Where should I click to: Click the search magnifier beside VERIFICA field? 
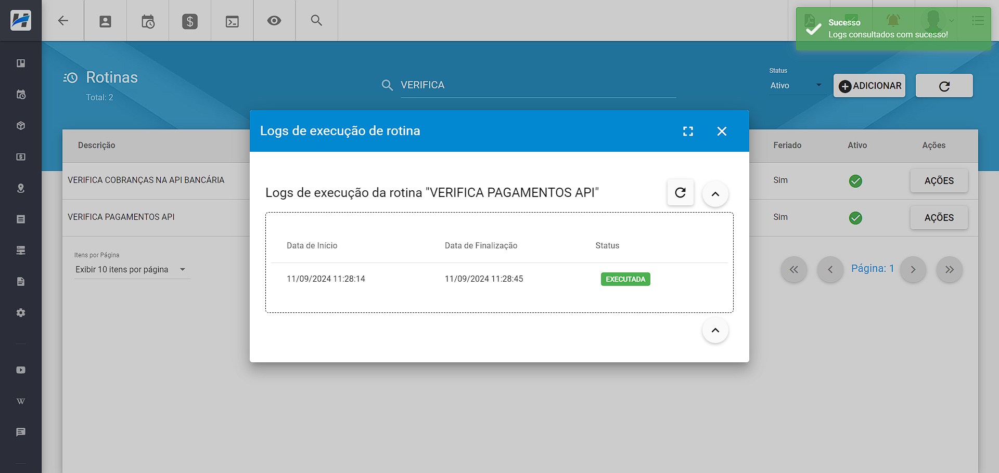(x=387, y=85)
